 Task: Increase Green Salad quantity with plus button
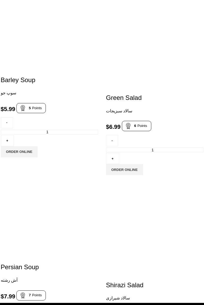[x=113, y=158]
